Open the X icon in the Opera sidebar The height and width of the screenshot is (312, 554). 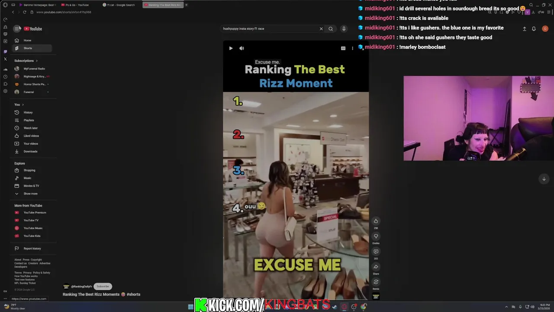[5, 59]
